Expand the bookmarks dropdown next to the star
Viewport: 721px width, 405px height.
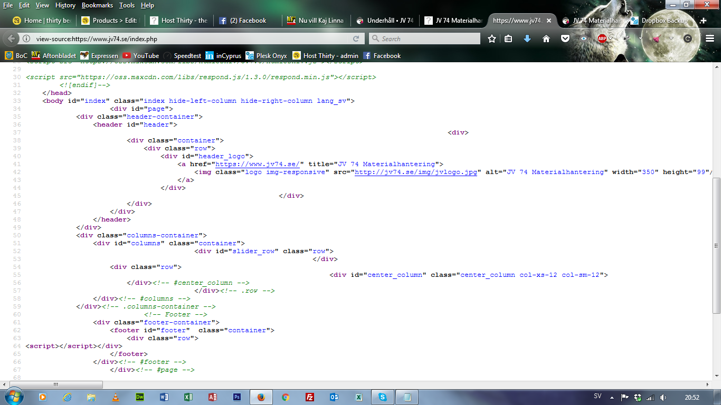[508, 38]
